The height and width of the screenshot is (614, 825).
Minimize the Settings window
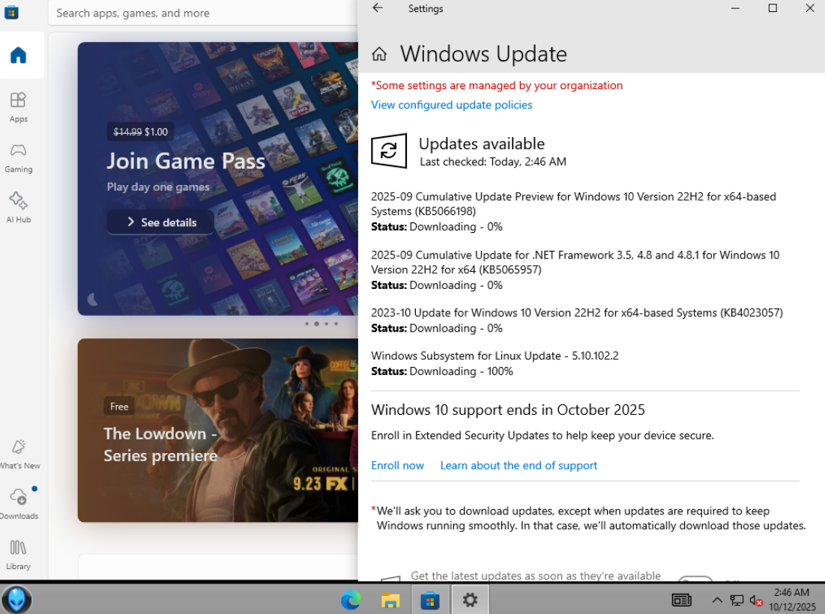[736, 8]
